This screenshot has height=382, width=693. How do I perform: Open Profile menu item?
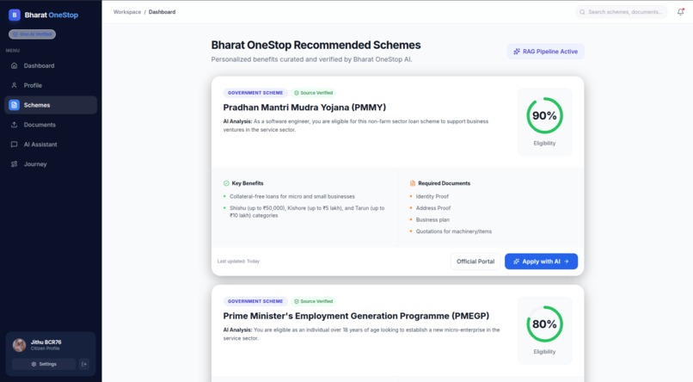[51, 85]
